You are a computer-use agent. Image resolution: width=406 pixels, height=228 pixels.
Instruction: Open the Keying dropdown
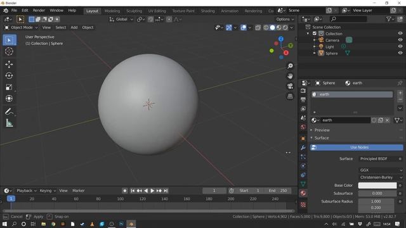click(48, 191)
